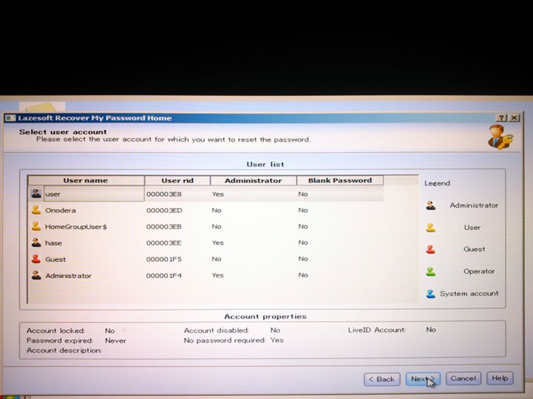Click the 'Account description' label

coord(64,350)
